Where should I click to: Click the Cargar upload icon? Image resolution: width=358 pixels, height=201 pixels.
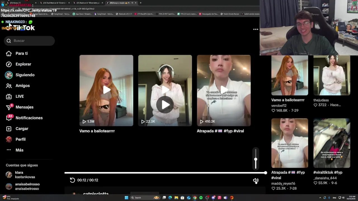(x=9, y=129)
